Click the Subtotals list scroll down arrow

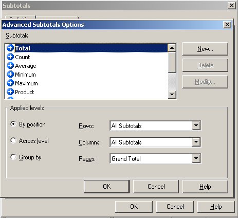click(172, 94)
